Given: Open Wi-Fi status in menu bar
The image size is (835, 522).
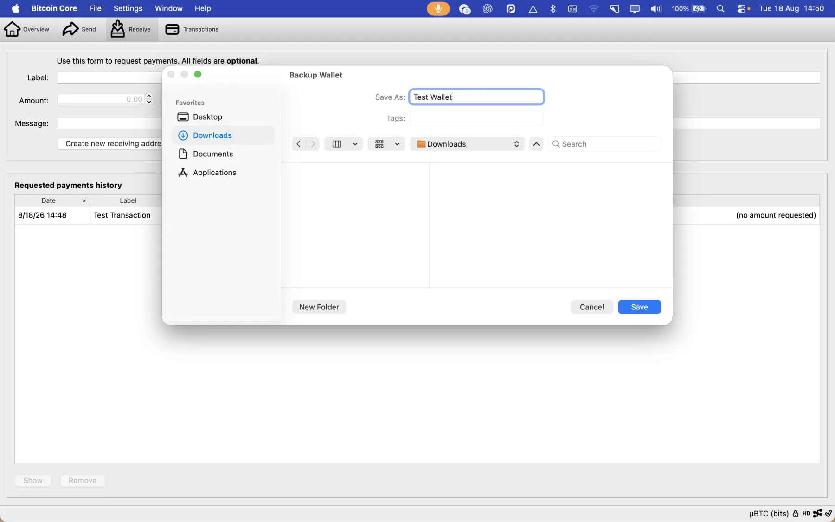Looking at the screenshot, I should [594, 8].
